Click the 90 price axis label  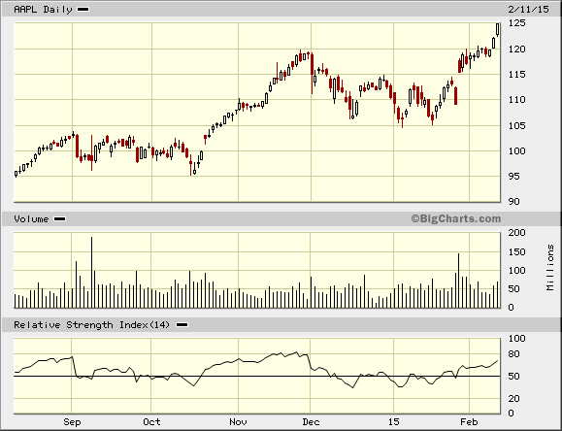tap(514, 202)
